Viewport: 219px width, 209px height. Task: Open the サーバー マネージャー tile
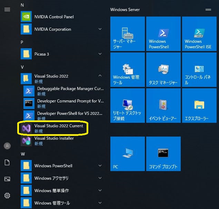(128, 34)
